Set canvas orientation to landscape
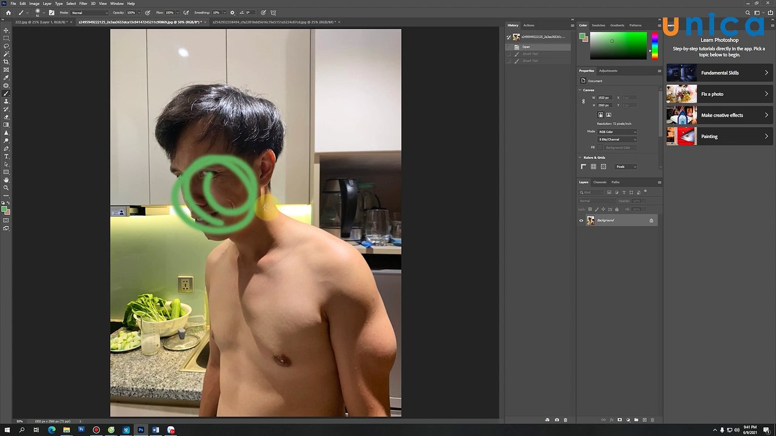Viewport: 776px width, 436px height. [x=609, y=114]
